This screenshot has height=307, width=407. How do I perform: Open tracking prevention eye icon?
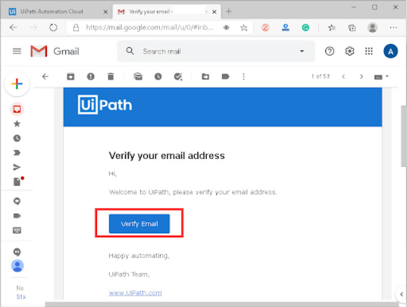coord(226,27)
